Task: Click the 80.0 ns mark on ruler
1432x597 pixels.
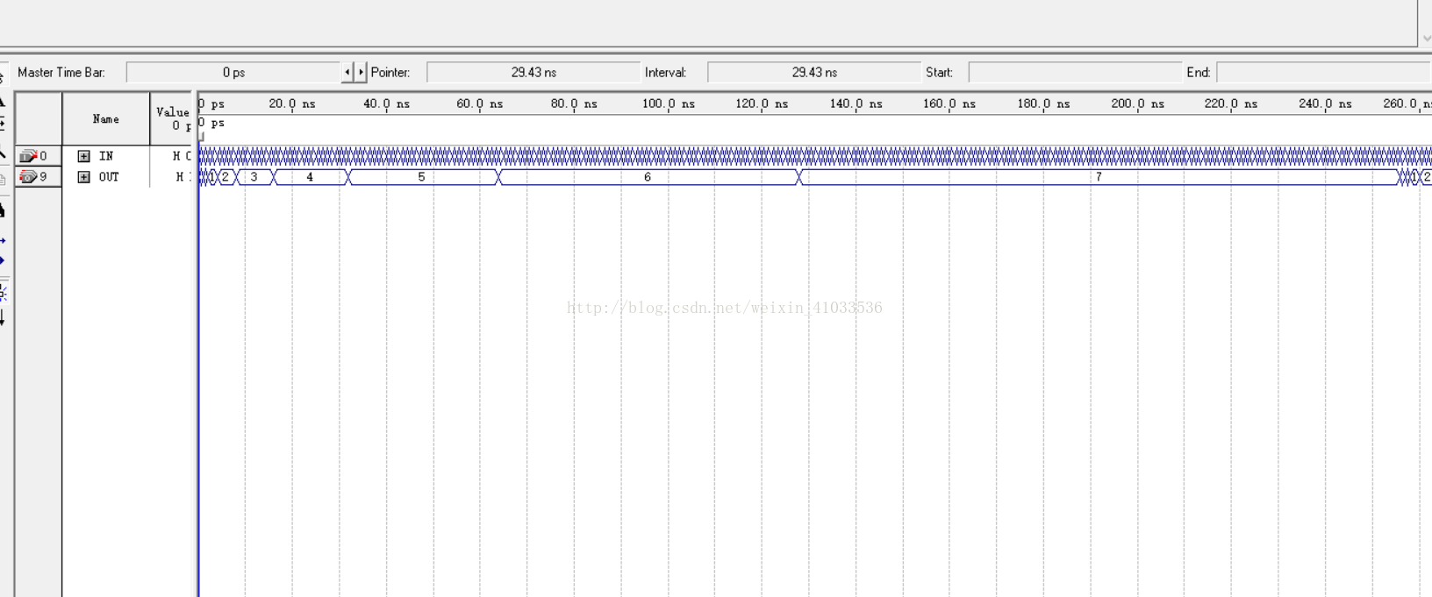Action: 574,103
